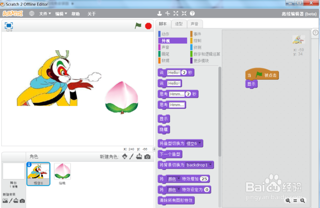320x208 pixels.
Task: Select the 声音 block category
Action: click(x=172, y=47)
